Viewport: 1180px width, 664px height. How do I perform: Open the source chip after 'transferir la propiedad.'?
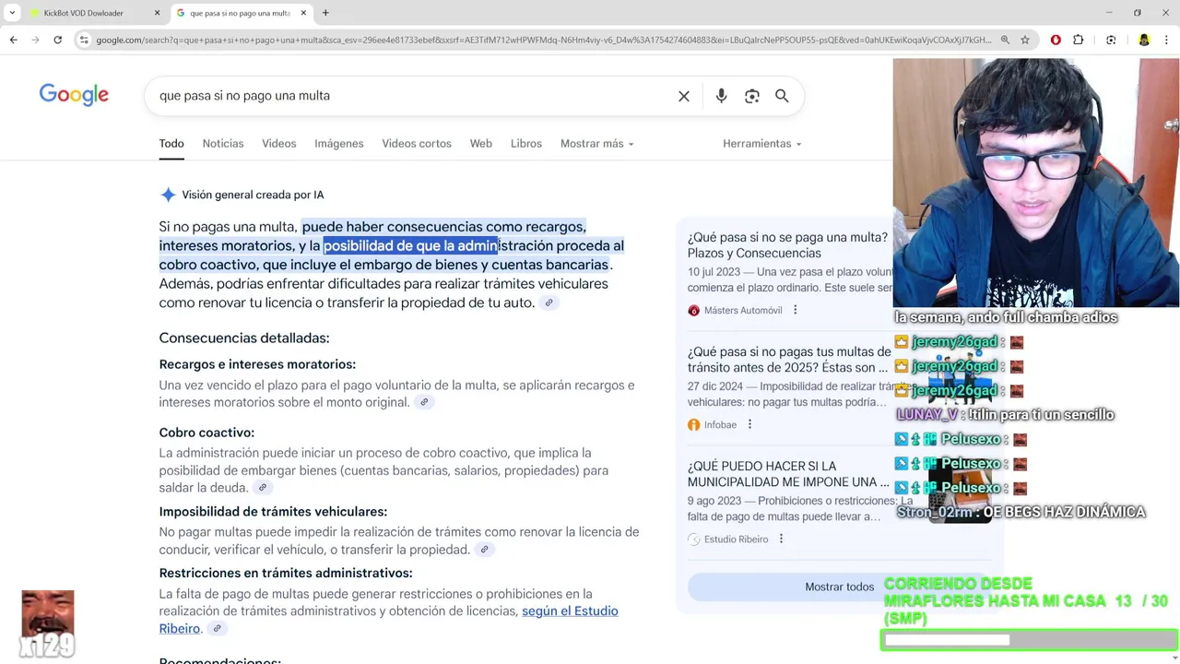(484, 550)
